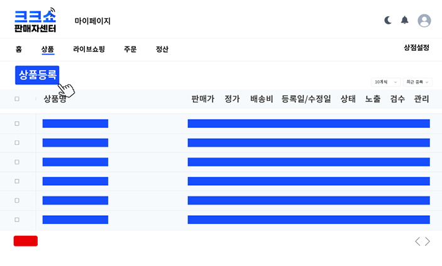Click the 상품등록 button
The width and height of the screenshot is (442, 266).
pos(37,75)
